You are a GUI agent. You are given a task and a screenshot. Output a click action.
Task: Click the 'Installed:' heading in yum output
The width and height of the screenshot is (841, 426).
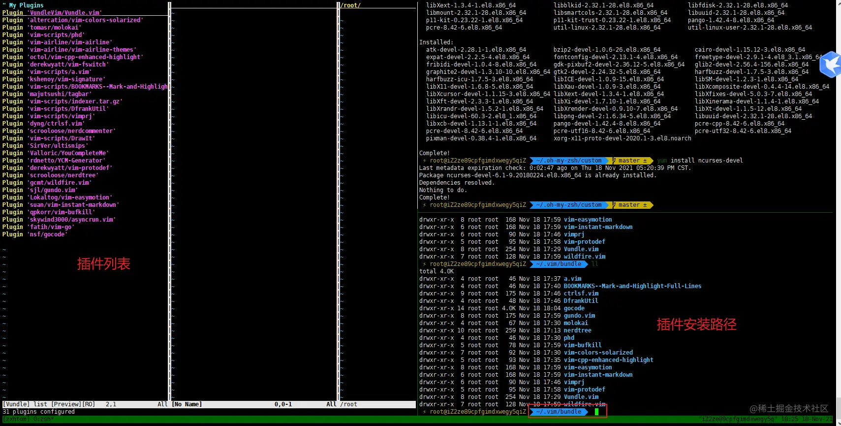click(x=436, y=42)
